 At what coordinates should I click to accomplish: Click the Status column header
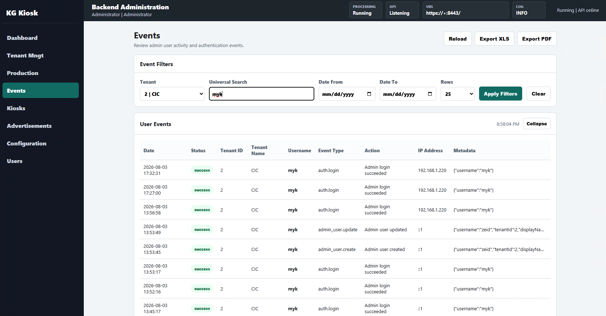[198, 150]
